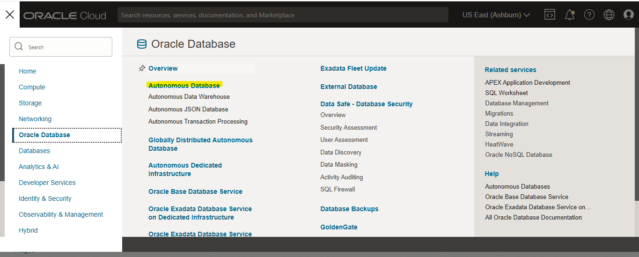Select Oracle Database in the left menu

44,135
